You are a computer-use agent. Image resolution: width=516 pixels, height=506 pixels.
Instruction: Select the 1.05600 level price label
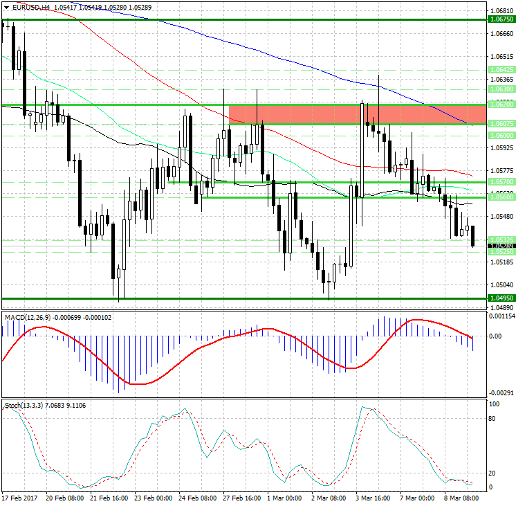pos(501,197)
